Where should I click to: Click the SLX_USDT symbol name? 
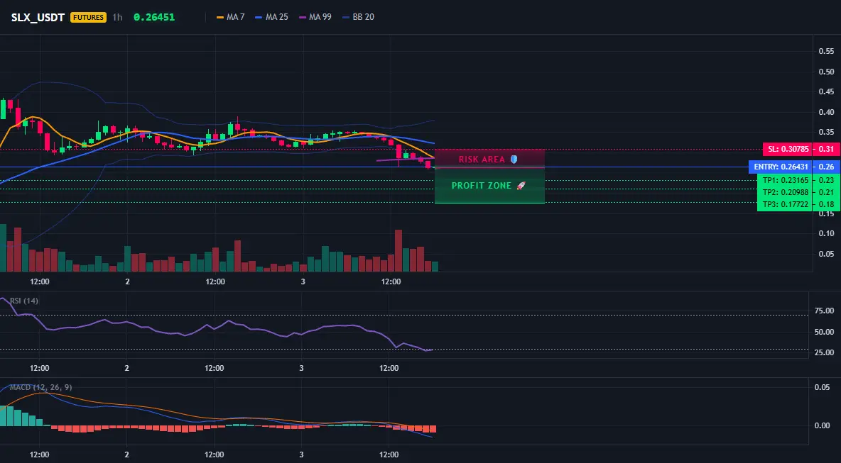38,17
